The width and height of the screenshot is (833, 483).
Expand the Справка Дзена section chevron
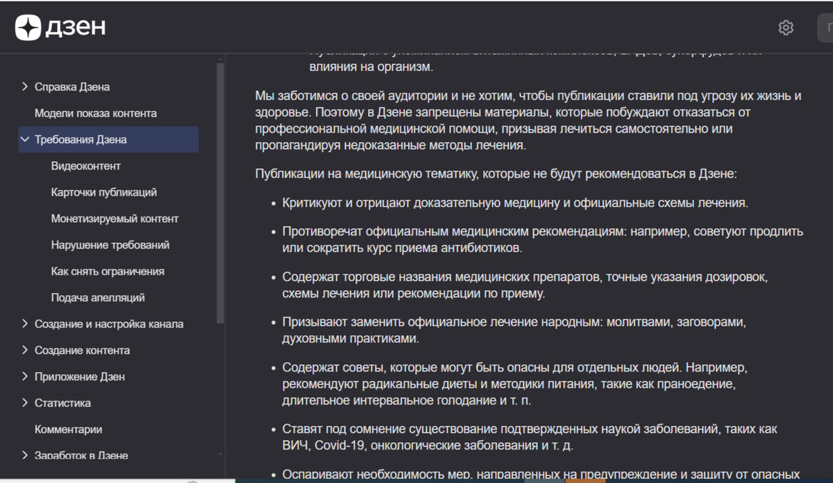point(25,87)
